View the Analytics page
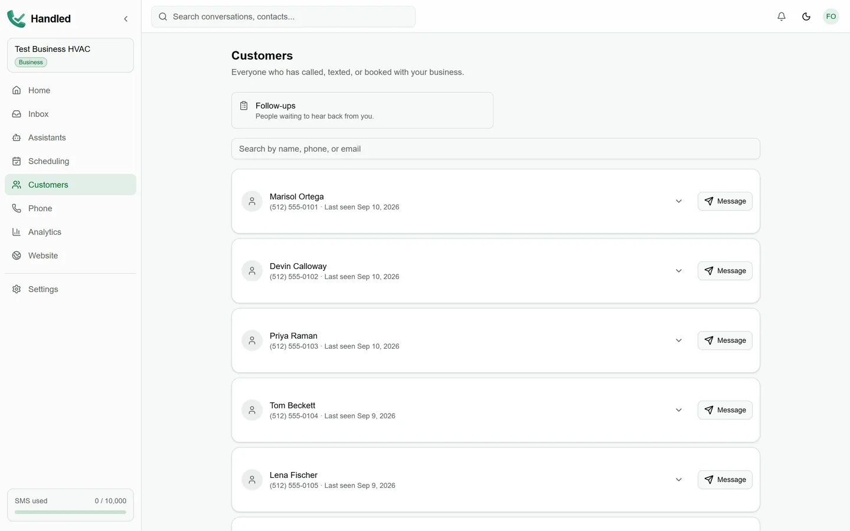 [x=70, y=232]
